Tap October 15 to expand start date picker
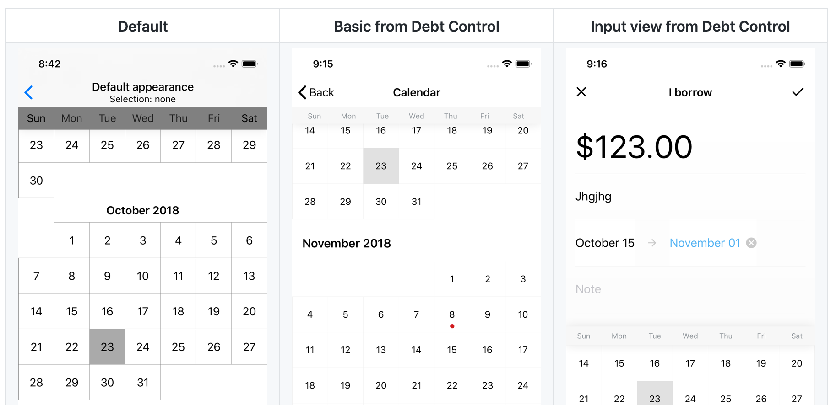 click(605, 243)
